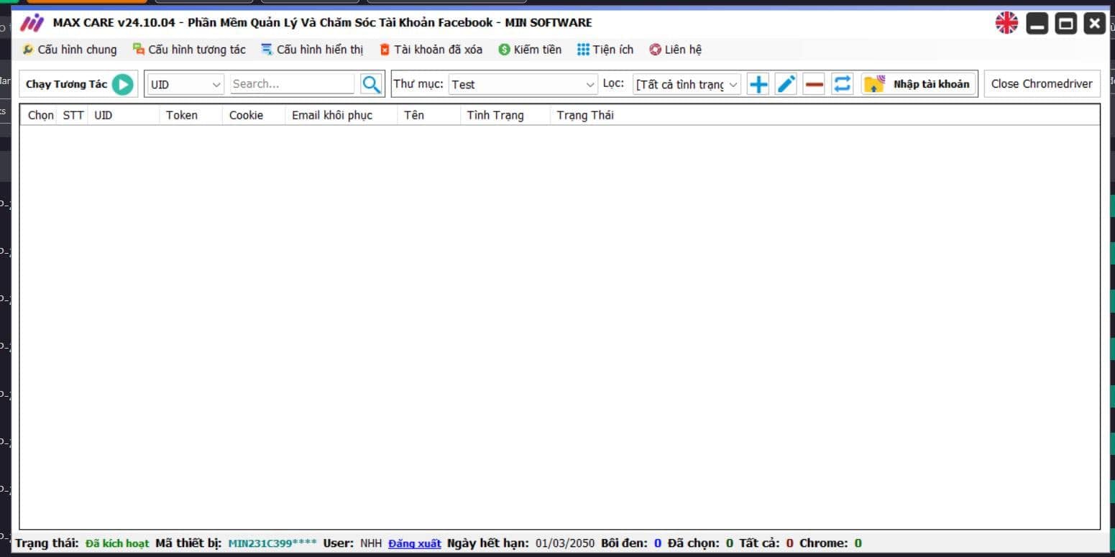Open Kiếm tiền menu
Image resolution: width=1115 pixels, height=557 pixels.
tap(530, 50)
